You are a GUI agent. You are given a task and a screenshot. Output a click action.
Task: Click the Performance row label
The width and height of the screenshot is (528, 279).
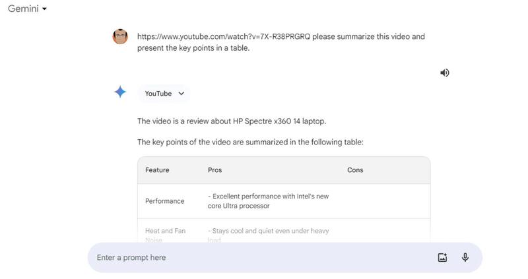pyautogui.click(x=165, y=201)
